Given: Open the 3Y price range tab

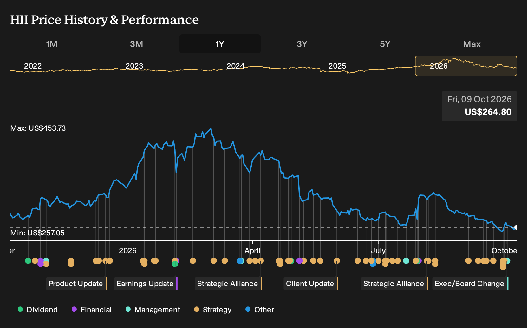Looking at the screenshot, I should click(302, 44).
